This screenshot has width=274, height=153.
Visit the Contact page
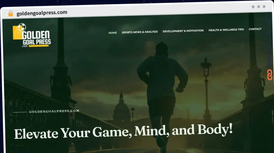pyautogui.click(x=255, y=29)
